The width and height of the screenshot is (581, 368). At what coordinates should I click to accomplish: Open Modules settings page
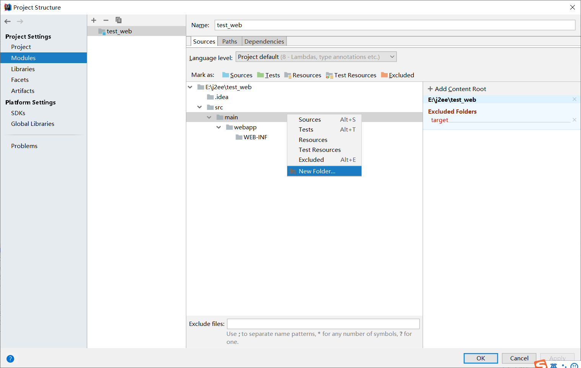coord(44,58)
